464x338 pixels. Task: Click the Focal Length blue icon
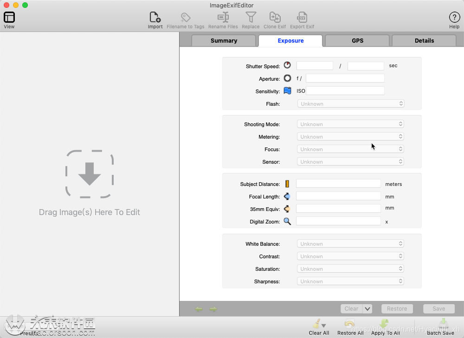tap(287, 196)
